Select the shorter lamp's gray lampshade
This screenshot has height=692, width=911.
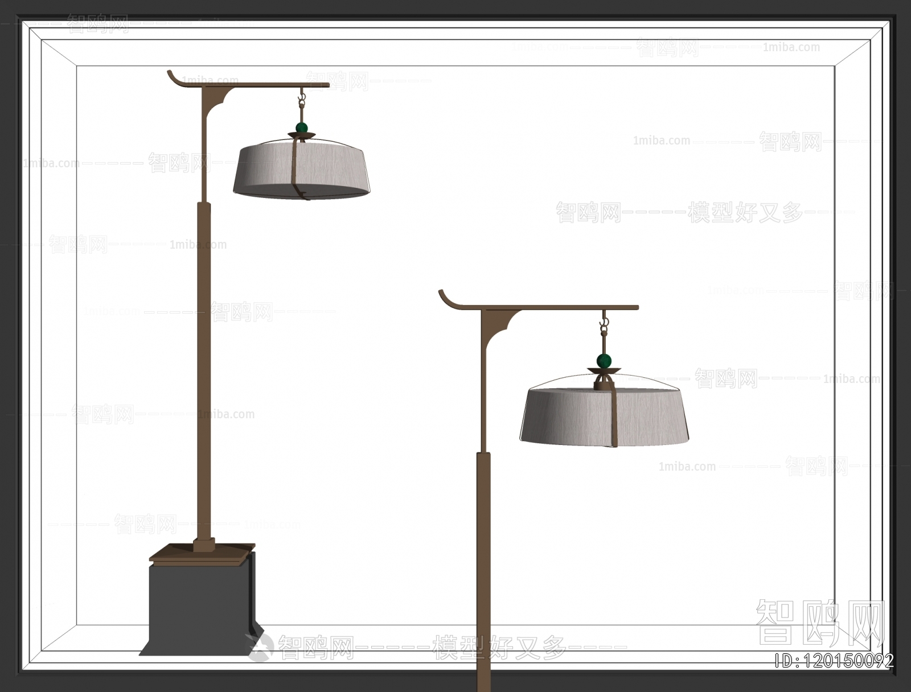605,417
